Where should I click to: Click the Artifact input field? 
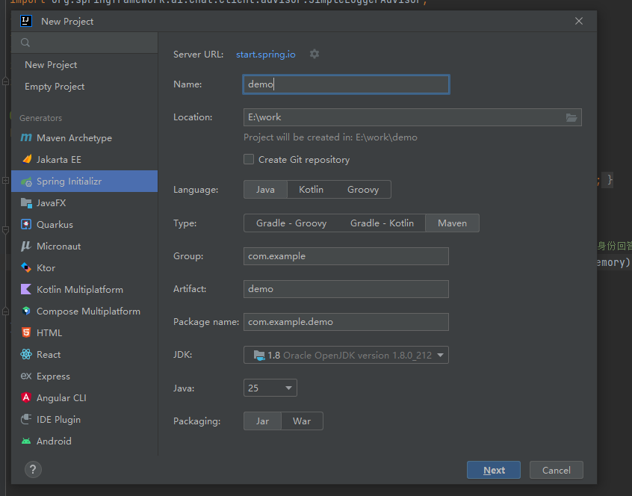346,289
